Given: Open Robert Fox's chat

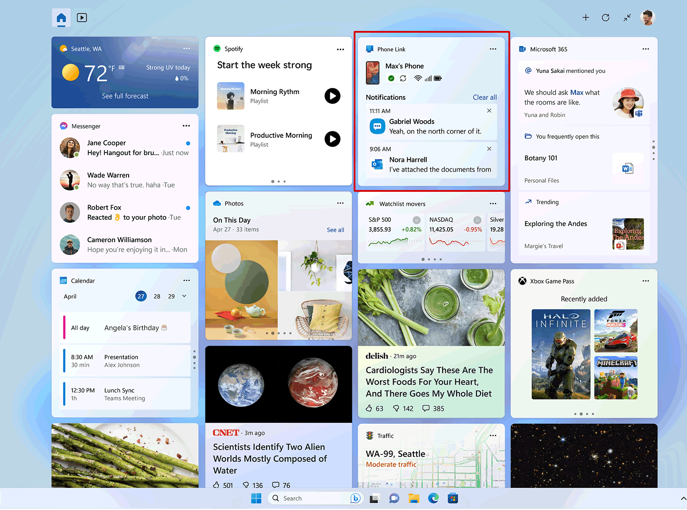Looking at the screenshot, I should (125, 212).
